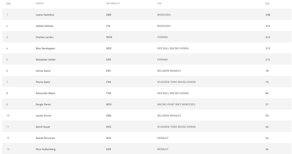Click the DRIVER column header
The height and width of the screenshot is (154, 292).
coord(40,3)
